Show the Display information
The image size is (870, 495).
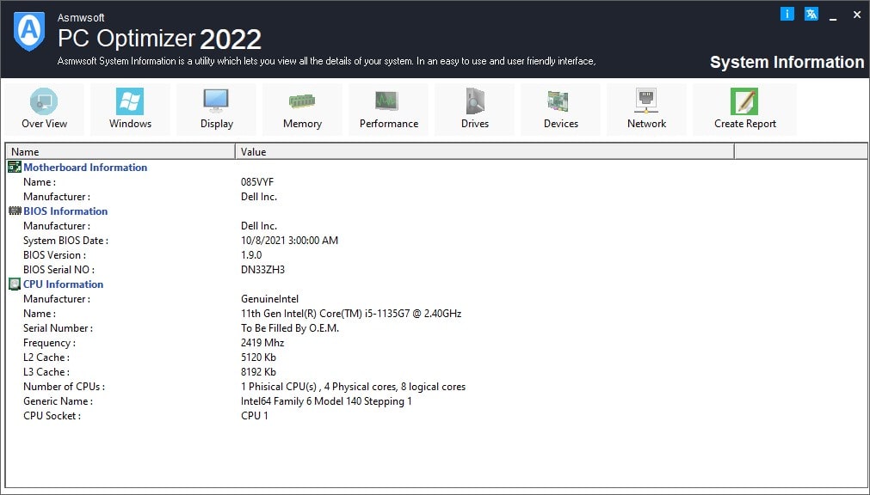(x=216, y=109)
